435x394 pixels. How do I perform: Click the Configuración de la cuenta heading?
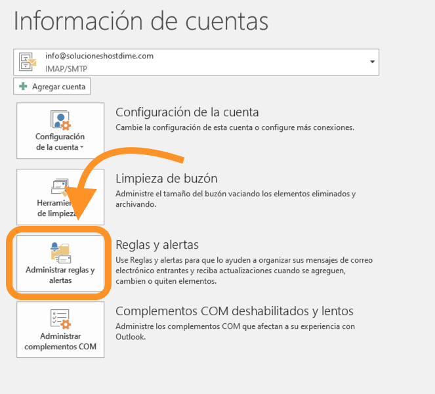coord(187,112)
